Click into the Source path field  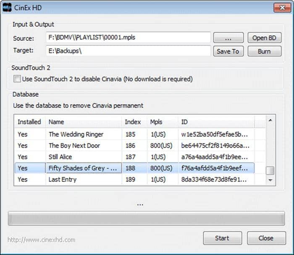click(128, 37)
